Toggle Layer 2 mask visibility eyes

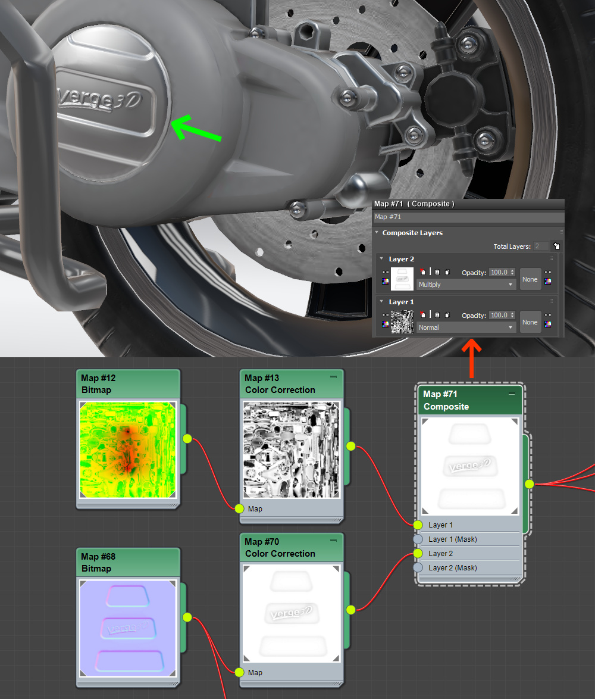point(548,272)
